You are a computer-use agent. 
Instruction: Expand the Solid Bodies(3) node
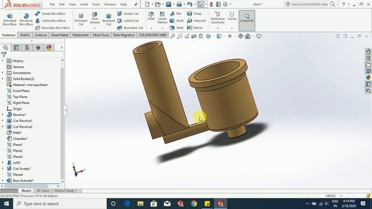(x=3, y=79)
